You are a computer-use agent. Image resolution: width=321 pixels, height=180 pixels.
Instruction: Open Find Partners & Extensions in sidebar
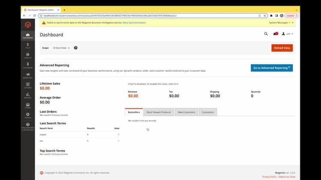28,127
